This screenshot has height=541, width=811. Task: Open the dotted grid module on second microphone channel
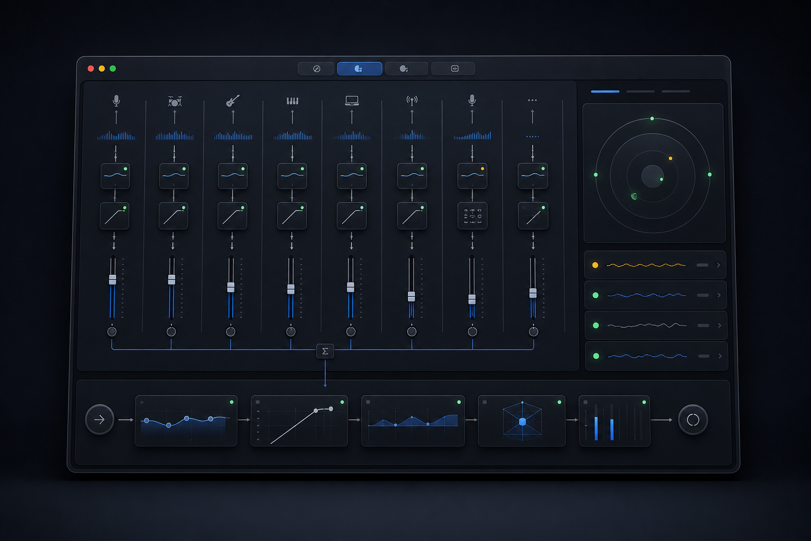tap(473, 216)
